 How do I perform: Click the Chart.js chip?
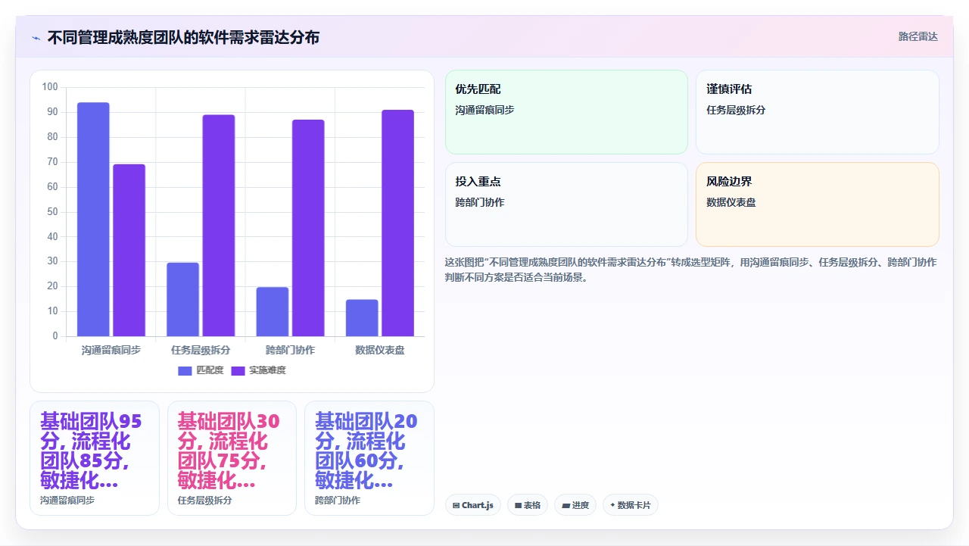(x=473, y=505)
